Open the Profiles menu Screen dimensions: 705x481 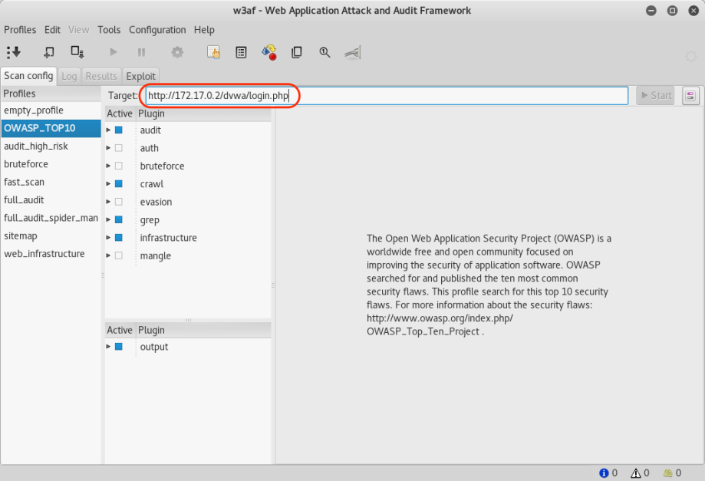20,30
